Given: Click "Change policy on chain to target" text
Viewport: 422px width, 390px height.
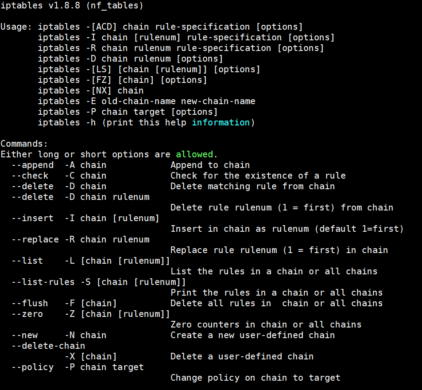Looking at the screenshot, I should coord(255,378).
